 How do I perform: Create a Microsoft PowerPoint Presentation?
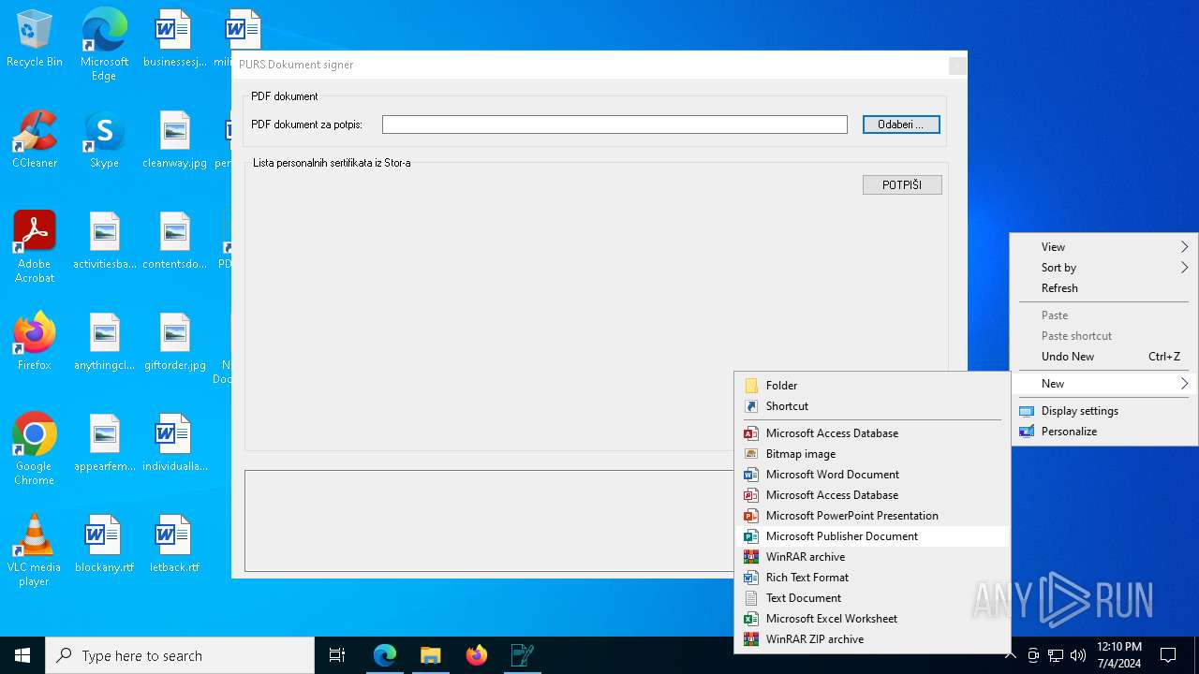(x=872, y=516)
